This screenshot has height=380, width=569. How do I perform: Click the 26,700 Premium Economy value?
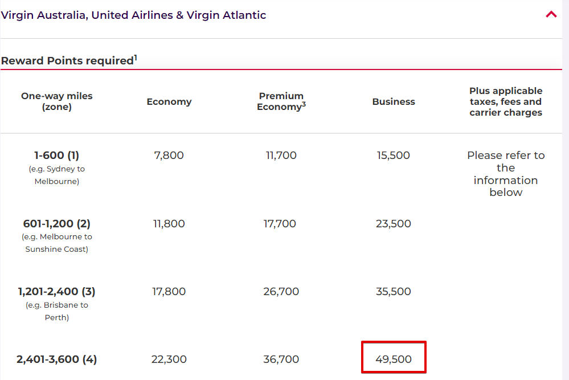click(x=281, y=292)
